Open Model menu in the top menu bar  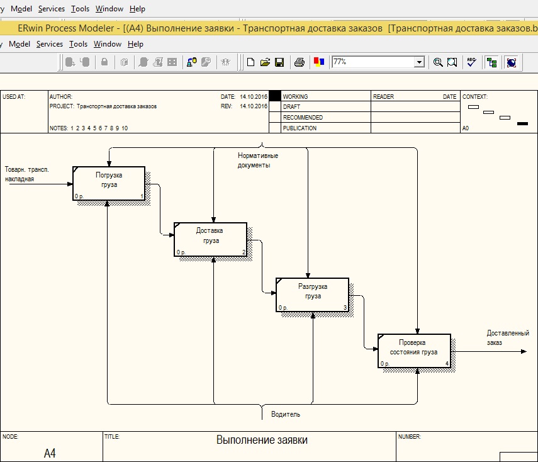(x=21, y=9)
